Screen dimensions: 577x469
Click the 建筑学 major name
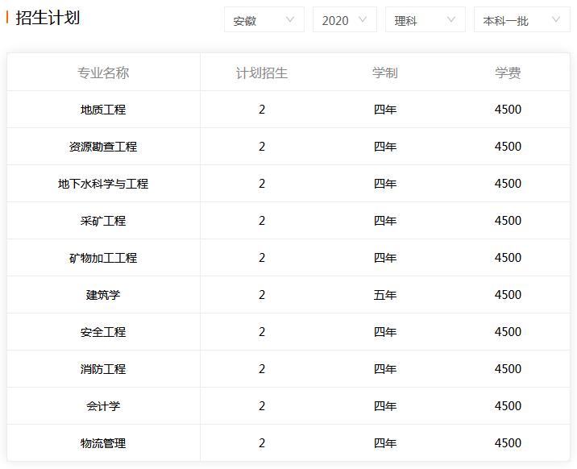click(103, 295)
